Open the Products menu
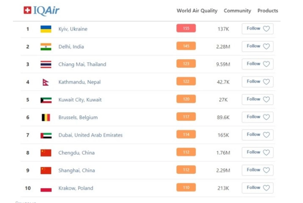Screen dimensions: 303x203 point(268,11)
